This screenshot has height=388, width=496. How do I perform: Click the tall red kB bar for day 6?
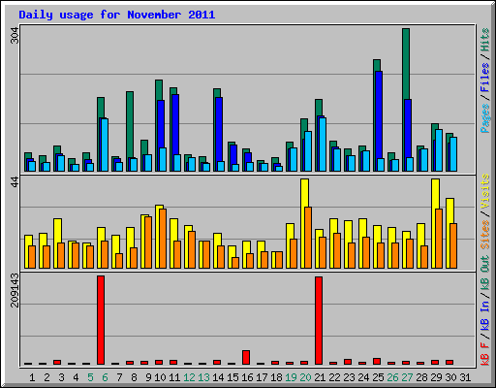tap(101, 320)
